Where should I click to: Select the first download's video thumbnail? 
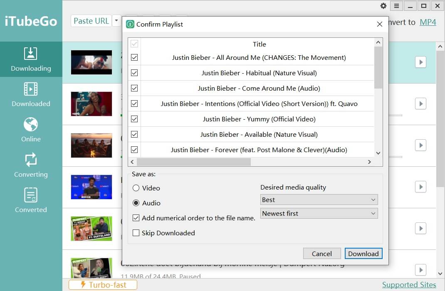click(x=91, y=62)
